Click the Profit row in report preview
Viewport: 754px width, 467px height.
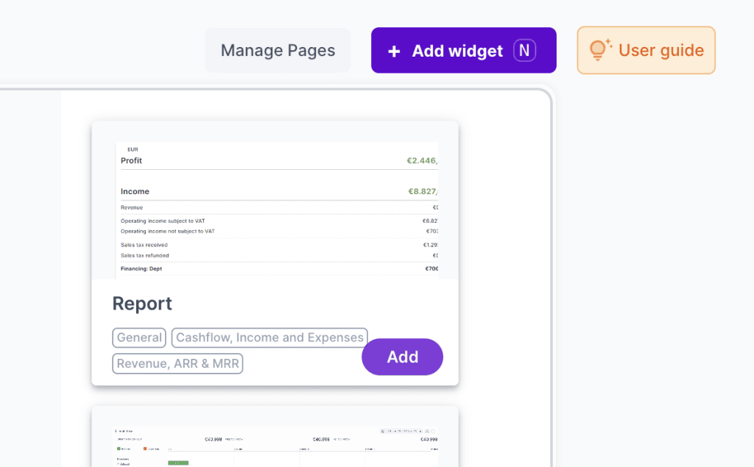[x=132, y=160]
